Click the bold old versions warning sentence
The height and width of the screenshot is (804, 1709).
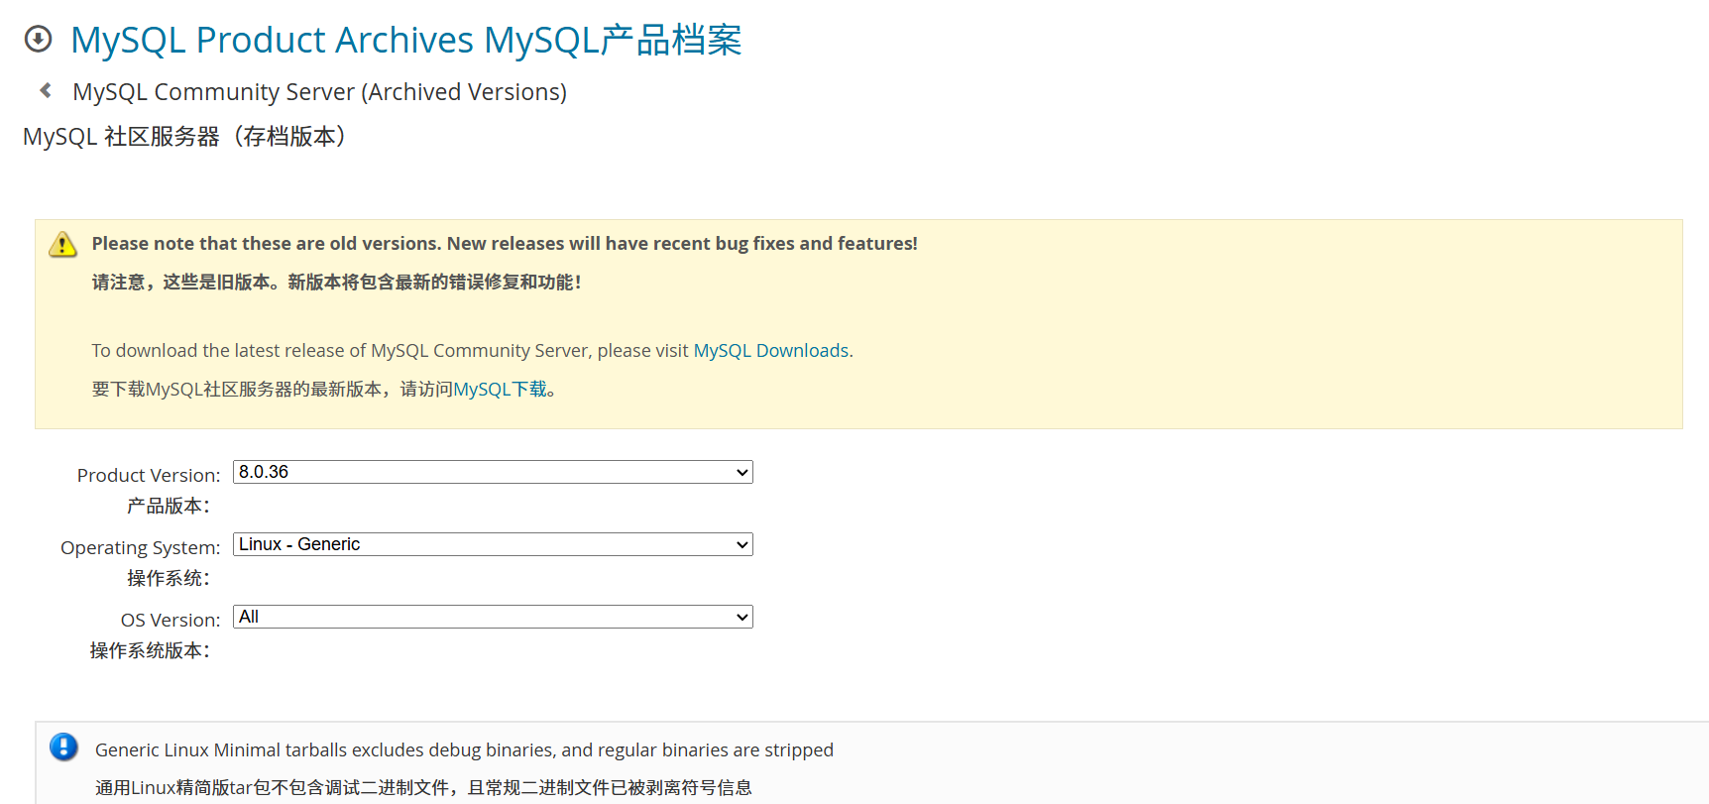coord(505,244)
